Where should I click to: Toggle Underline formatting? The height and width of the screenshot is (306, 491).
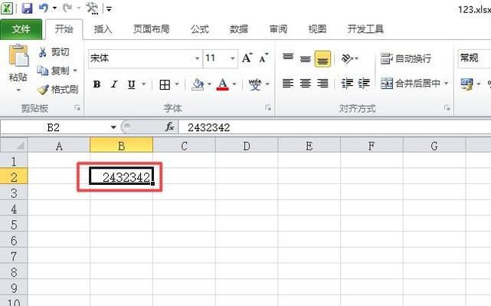coord(132,84)
